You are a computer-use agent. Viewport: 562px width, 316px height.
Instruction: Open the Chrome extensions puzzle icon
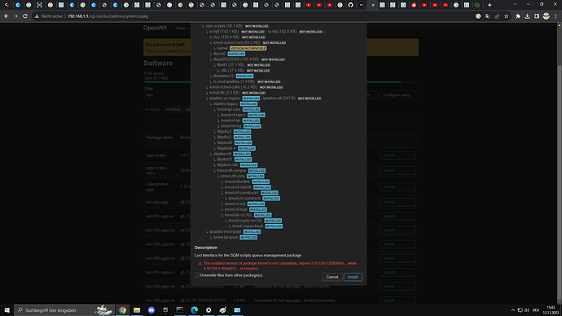coord(517,16)
